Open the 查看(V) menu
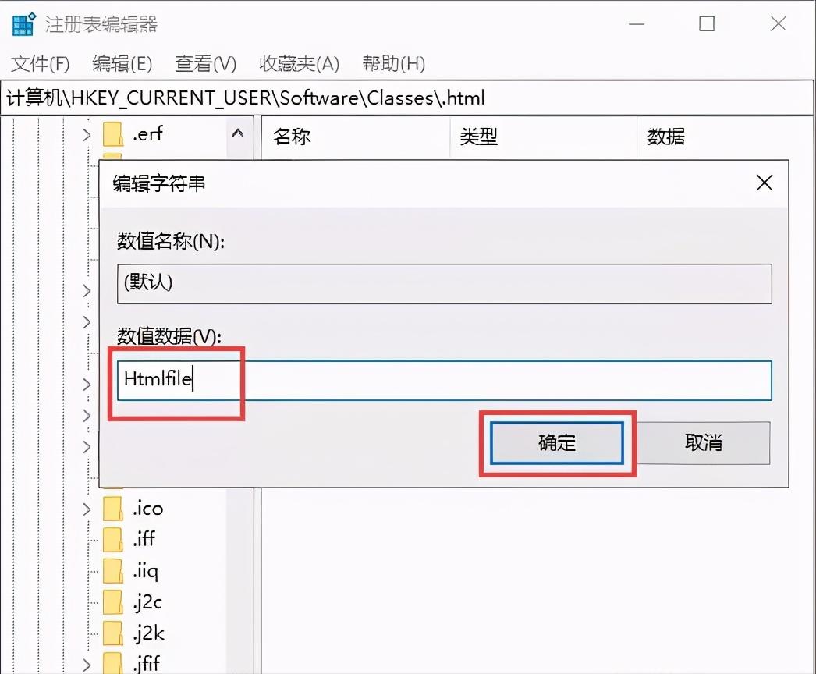This screenshot has width=816, height=674. [x=204, y=63]
